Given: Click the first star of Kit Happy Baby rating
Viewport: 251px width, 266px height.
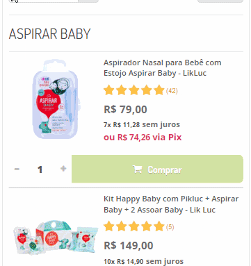Looking at the screenshot, I should [108, 226].
